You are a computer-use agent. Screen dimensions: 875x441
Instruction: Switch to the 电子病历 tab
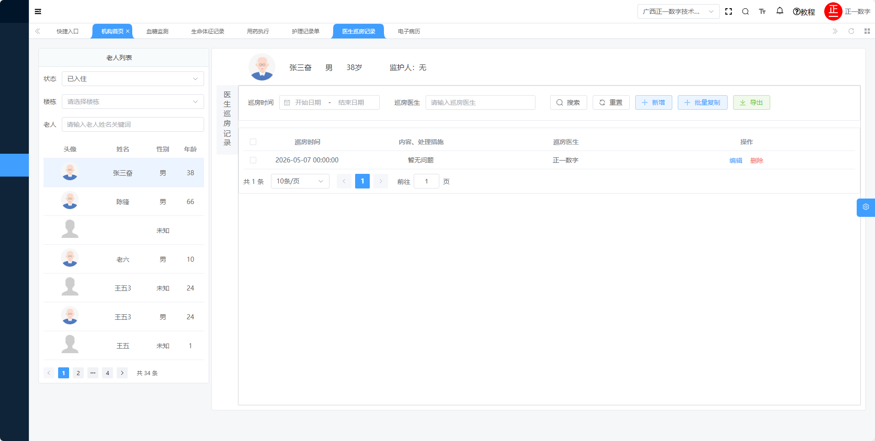[409, 31]
